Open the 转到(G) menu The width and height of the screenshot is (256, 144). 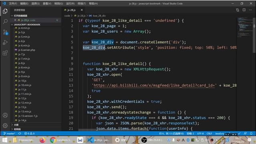click(59, 4)
